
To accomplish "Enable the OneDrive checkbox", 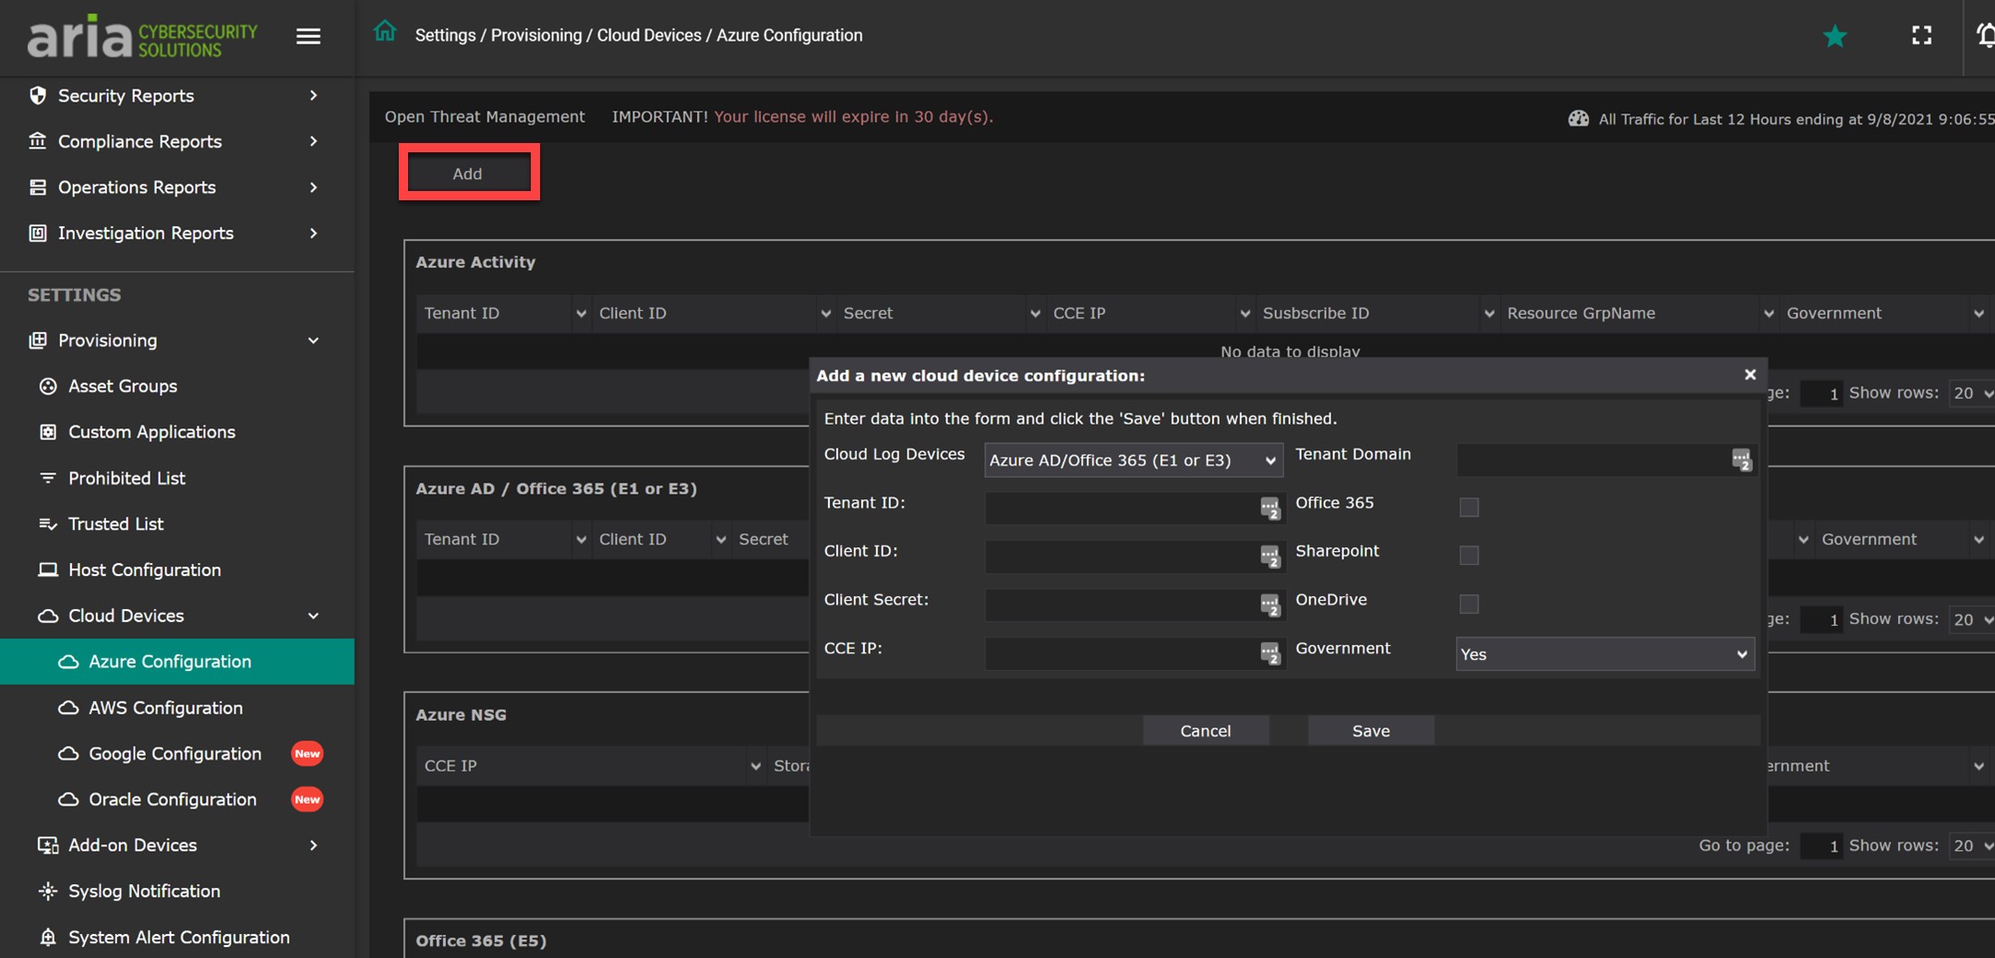I will [1469, 604].
